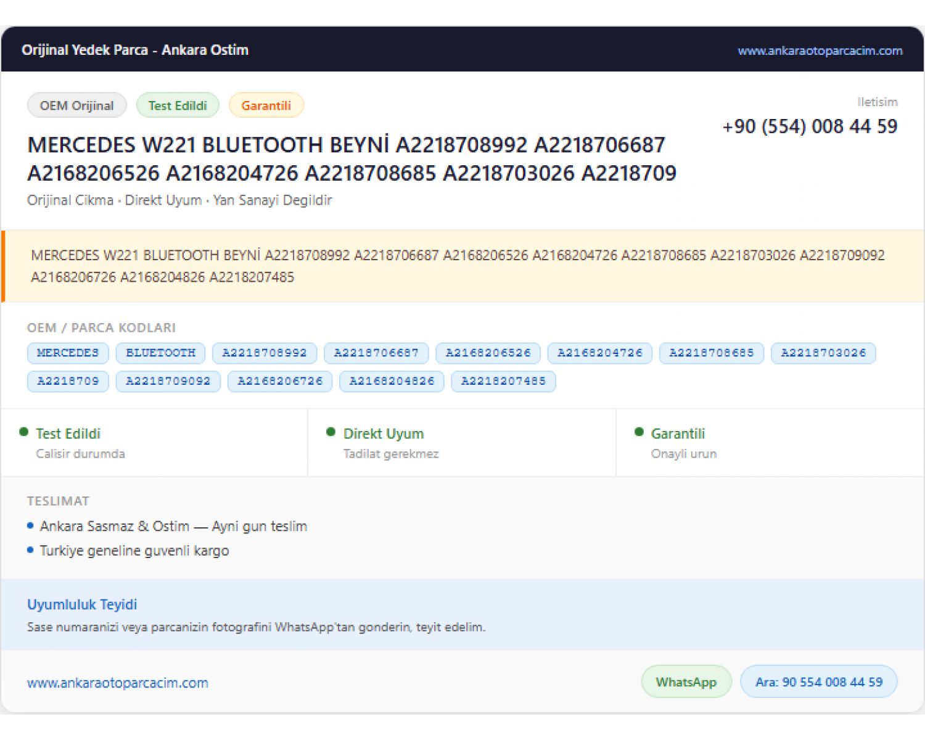This screenshot has width=925, height=740.
Task: Click the contact phone number +90 (554) 008 44 59
Action: [x=810, y=126]
